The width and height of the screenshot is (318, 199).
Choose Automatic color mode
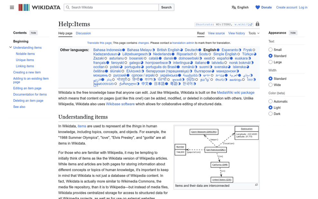(270, 101)
